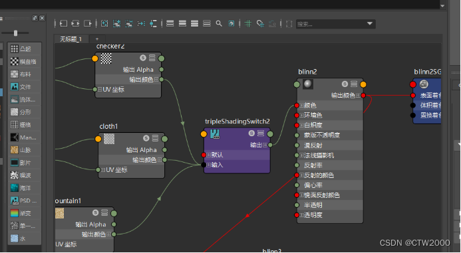
Task: Click the Input and output connections icon
Action: click(76, 23)
